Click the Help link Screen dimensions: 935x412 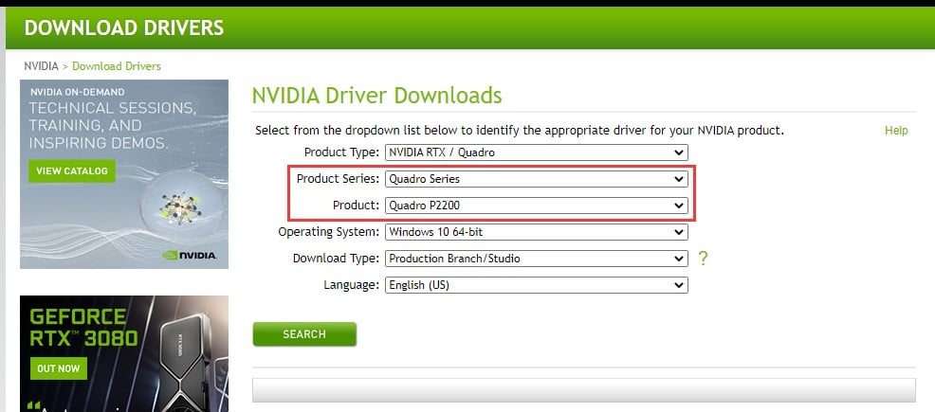pyautogui.click(x=896, y=131)
